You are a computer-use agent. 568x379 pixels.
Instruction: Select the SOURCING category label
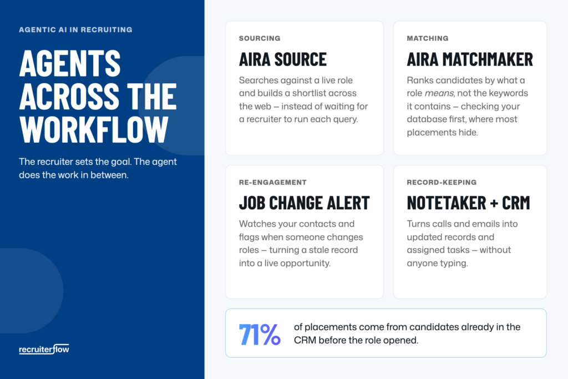[x=260, y=38]
